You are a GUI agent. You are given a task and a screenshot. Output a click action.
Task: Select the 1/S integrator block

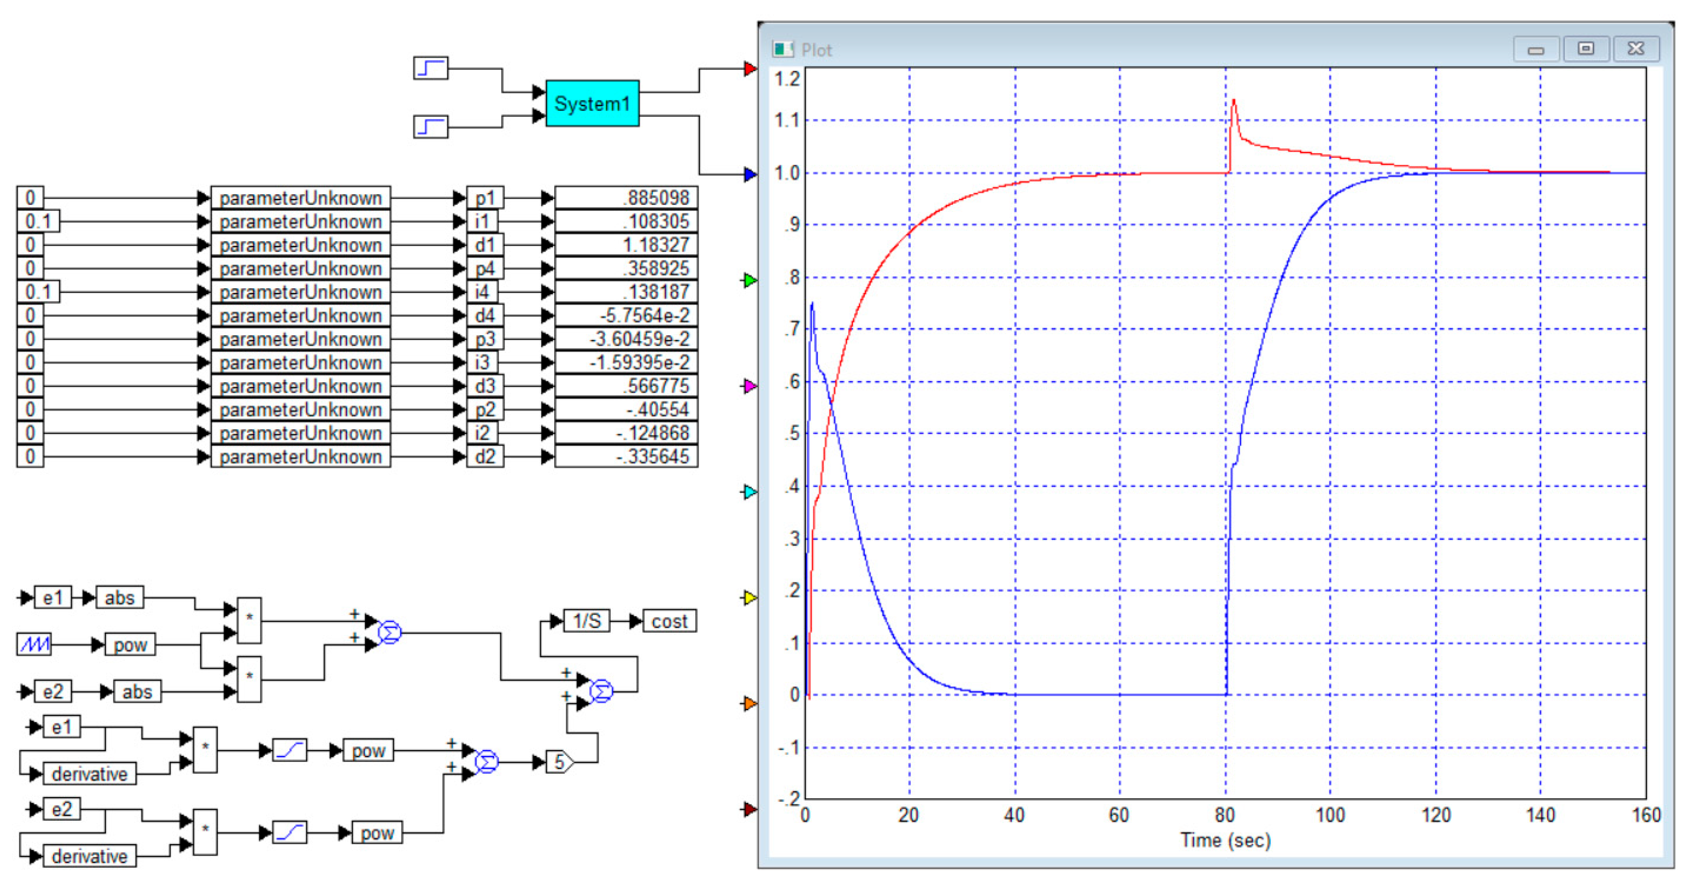(x=586, y=620)
